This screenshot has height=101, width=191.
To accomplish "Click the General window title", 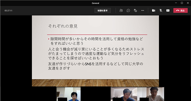I will pos(95,3).
